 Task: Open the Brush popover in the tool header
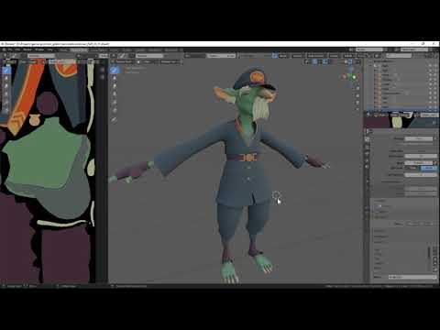(282, 56)
